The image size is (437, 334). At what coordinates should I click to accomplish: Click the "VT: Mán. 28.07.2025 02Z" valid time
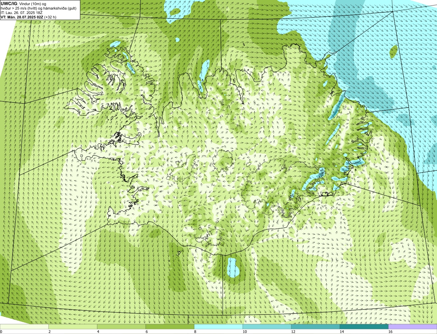click(22, 17)
